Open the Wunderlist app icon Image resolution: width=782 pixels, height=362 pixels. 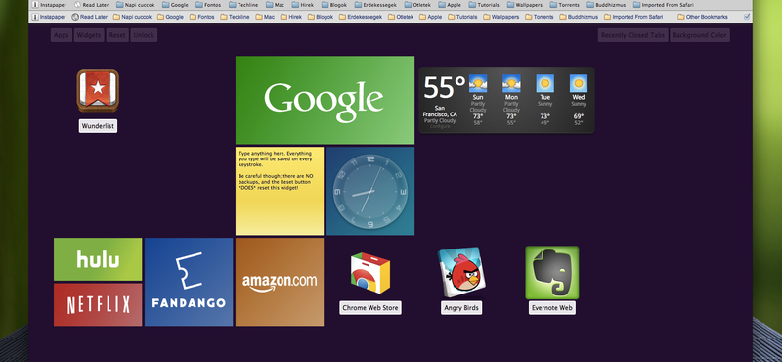click(98, 90)
